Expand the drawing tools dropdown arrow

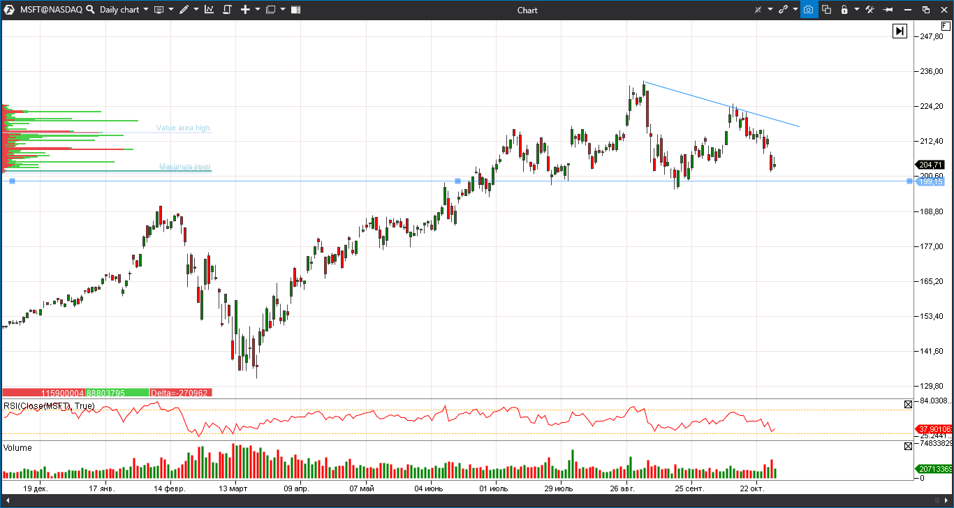(196, 10)
